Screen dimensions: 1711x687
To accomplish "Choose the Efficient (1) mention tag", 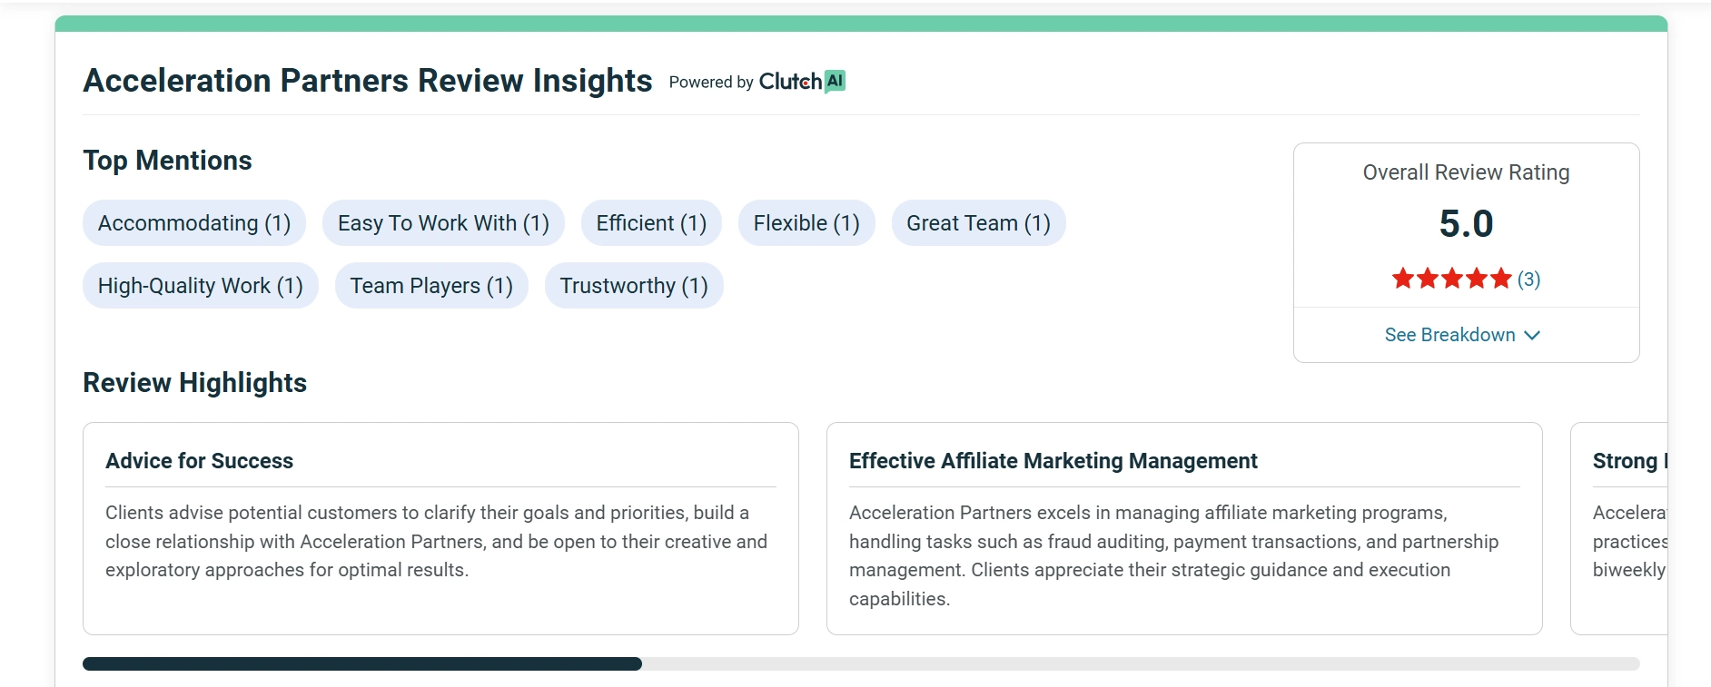I will tap(651, 223).
